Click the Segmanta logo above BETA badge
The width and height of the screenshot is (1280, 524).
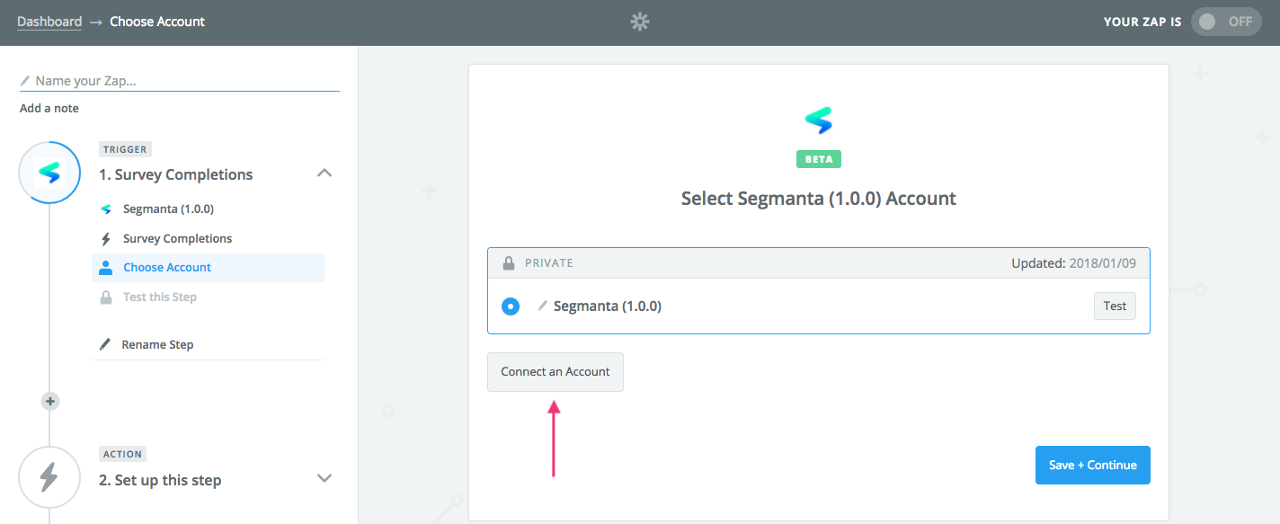pos(818,121)
